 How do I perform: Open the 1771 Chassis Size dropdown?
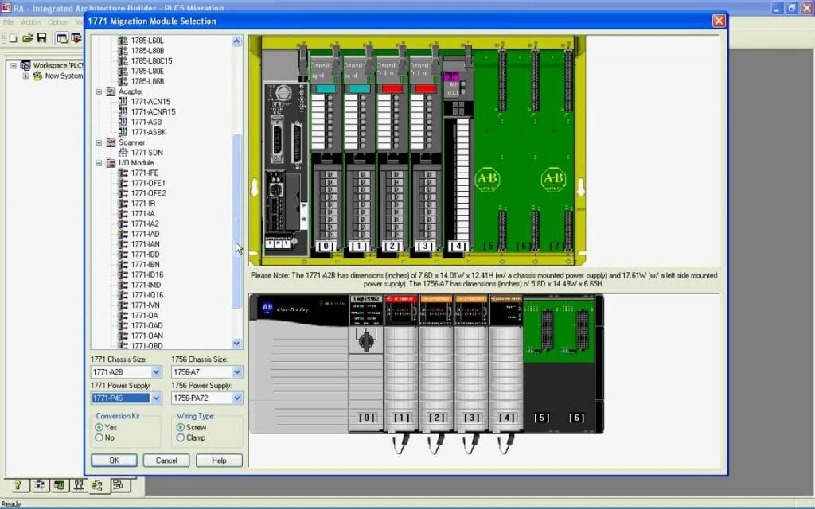(x=157, y=372)
